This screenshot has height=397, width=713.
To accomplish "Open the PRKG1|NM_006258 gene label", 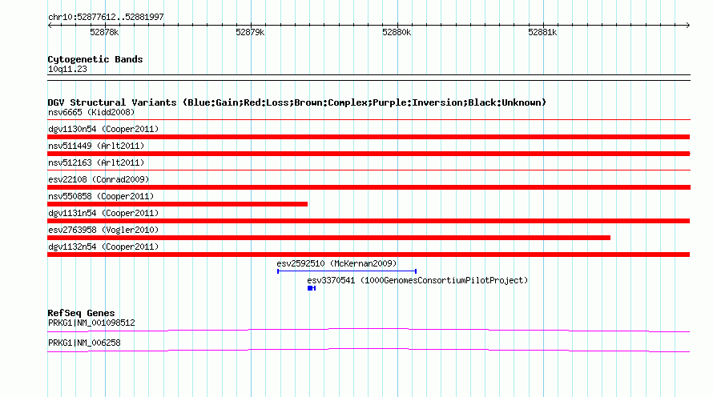I will click(x=84, y=343).
